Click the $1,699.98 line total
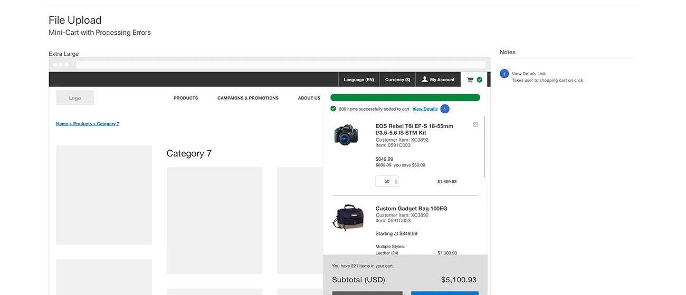Image resolution: width=686 pixels, height=295 pixels. [x=447, y=181]
